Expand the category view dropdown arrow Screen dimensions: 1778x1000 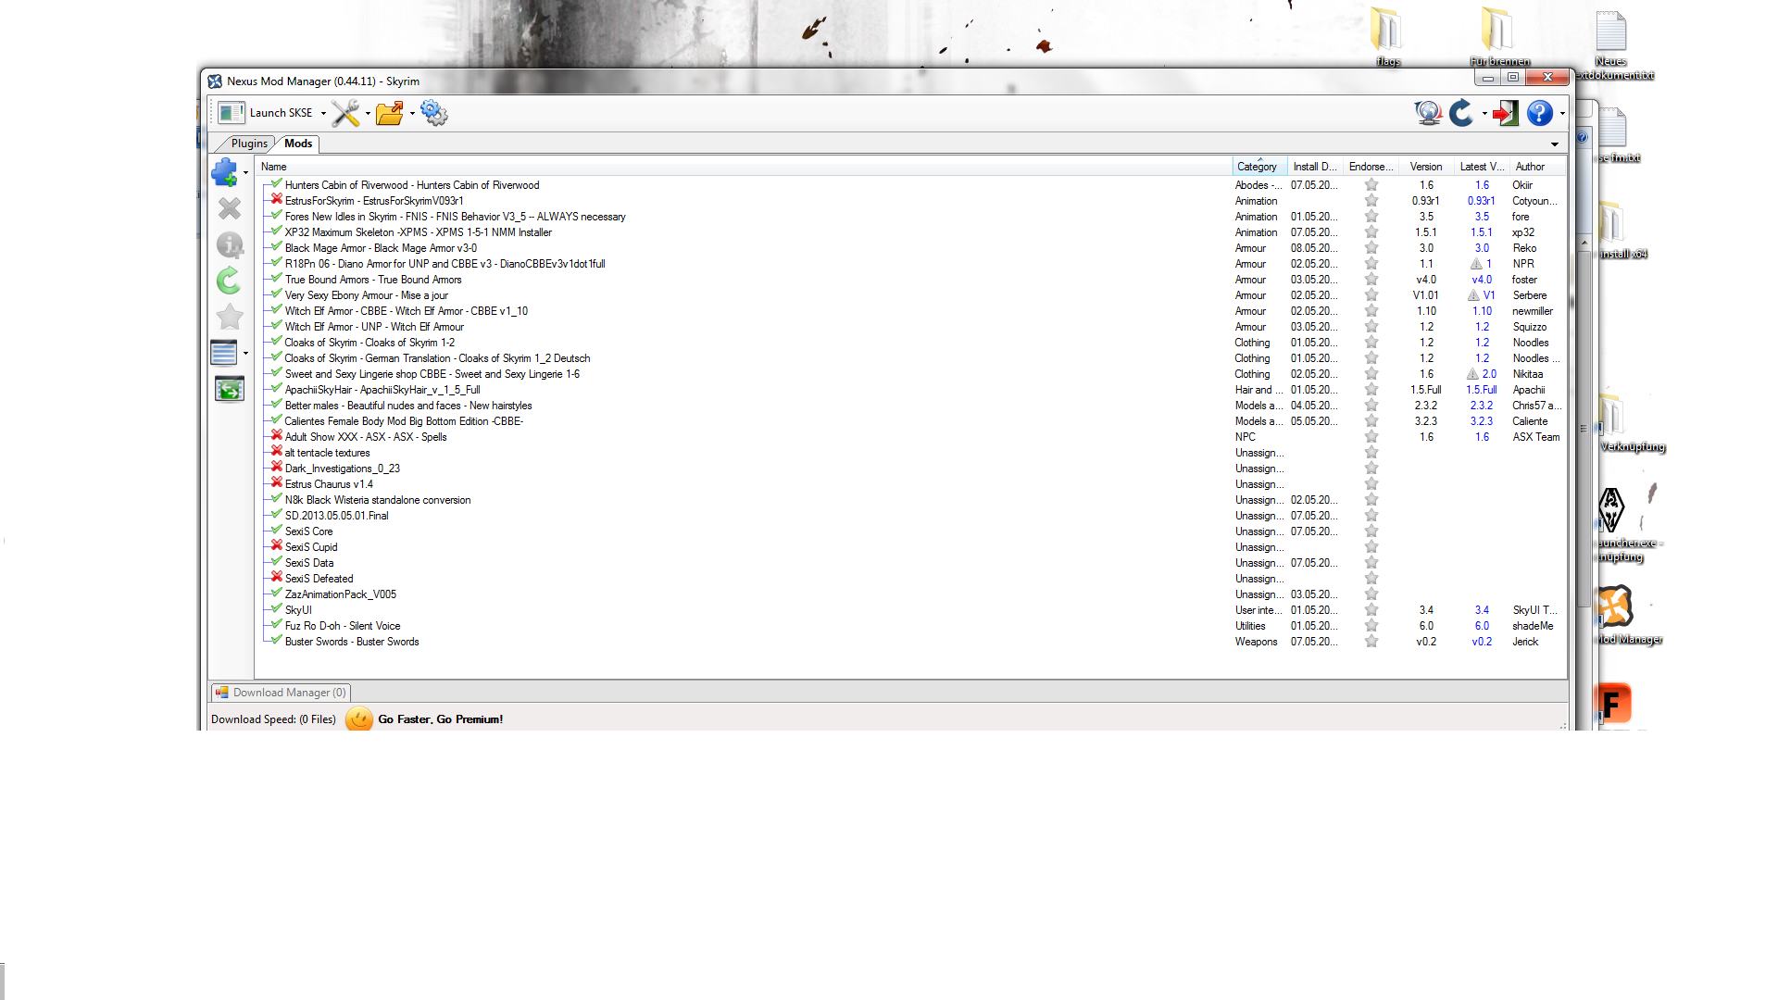[x=245, y=354]
